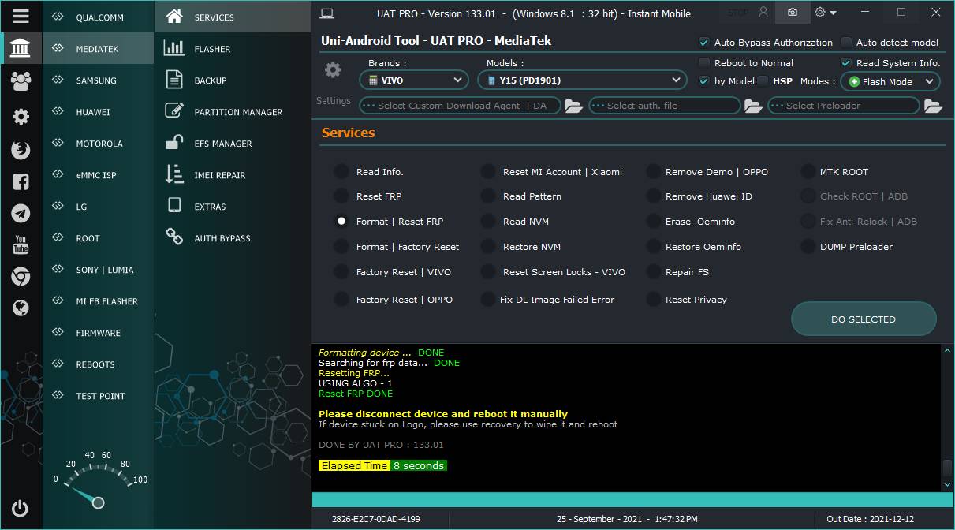Click the bank building icon in left rail

[21, 49]
